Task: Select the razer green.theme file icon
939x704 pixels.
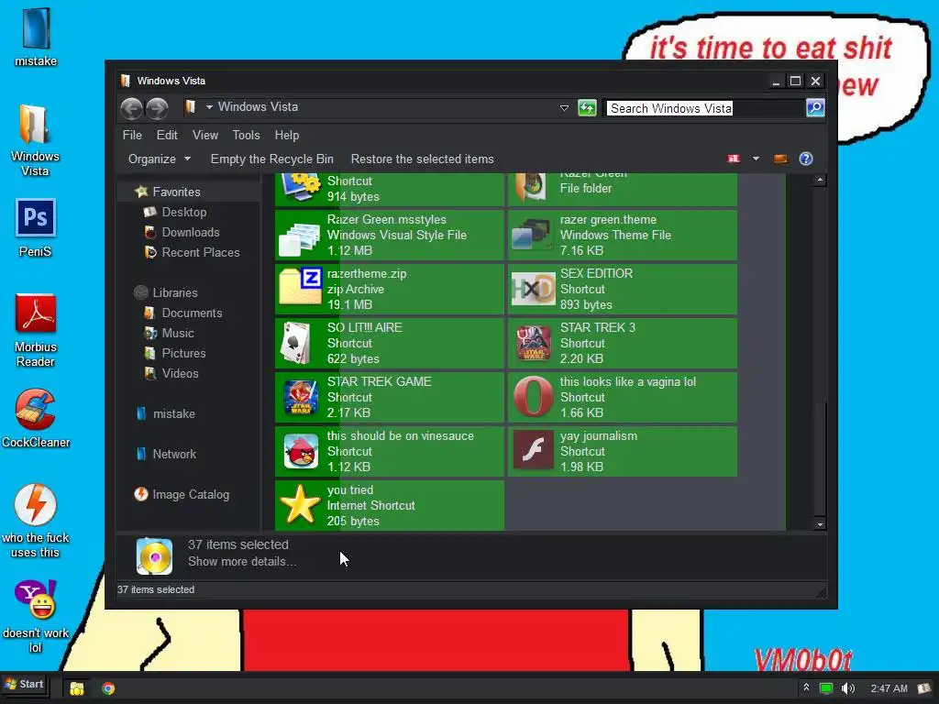Action: click(x=533, y=235)
